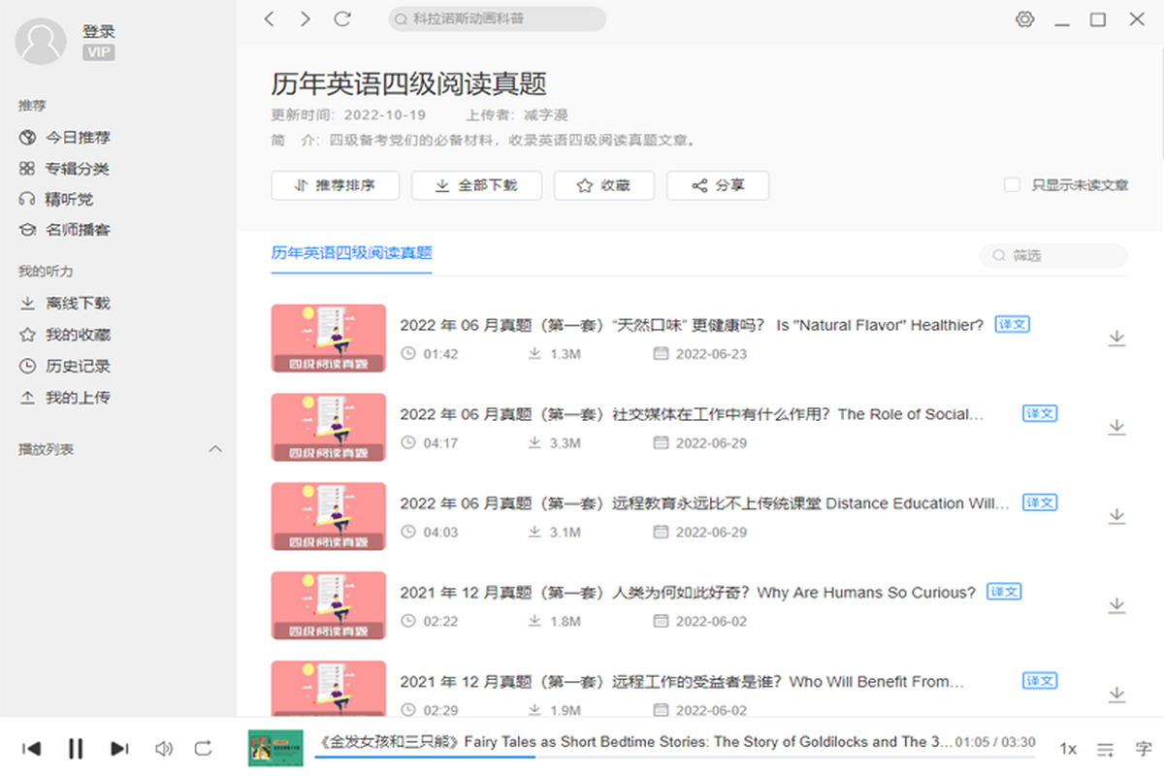Image resolution: width=1164 pixels, height=776 pixels.
Task: Toggle the loop playback mode icon
Action: point(203,748)
